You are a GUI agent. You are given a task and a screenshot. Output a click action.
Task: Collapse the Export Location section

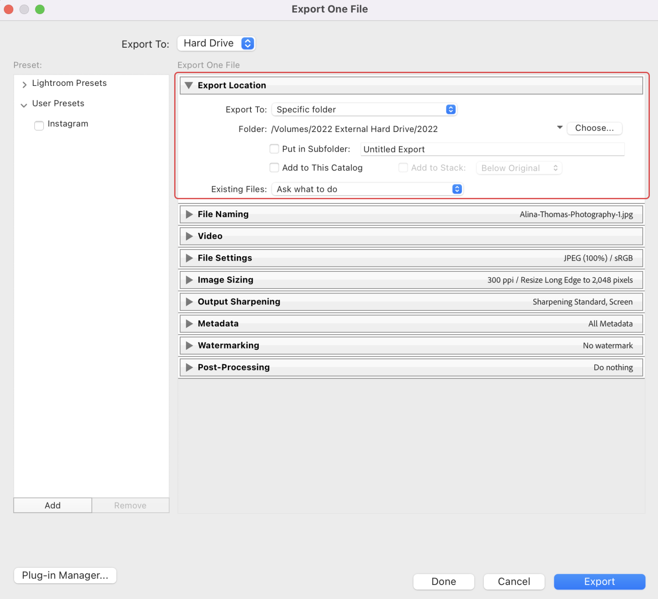pos(189,85)
